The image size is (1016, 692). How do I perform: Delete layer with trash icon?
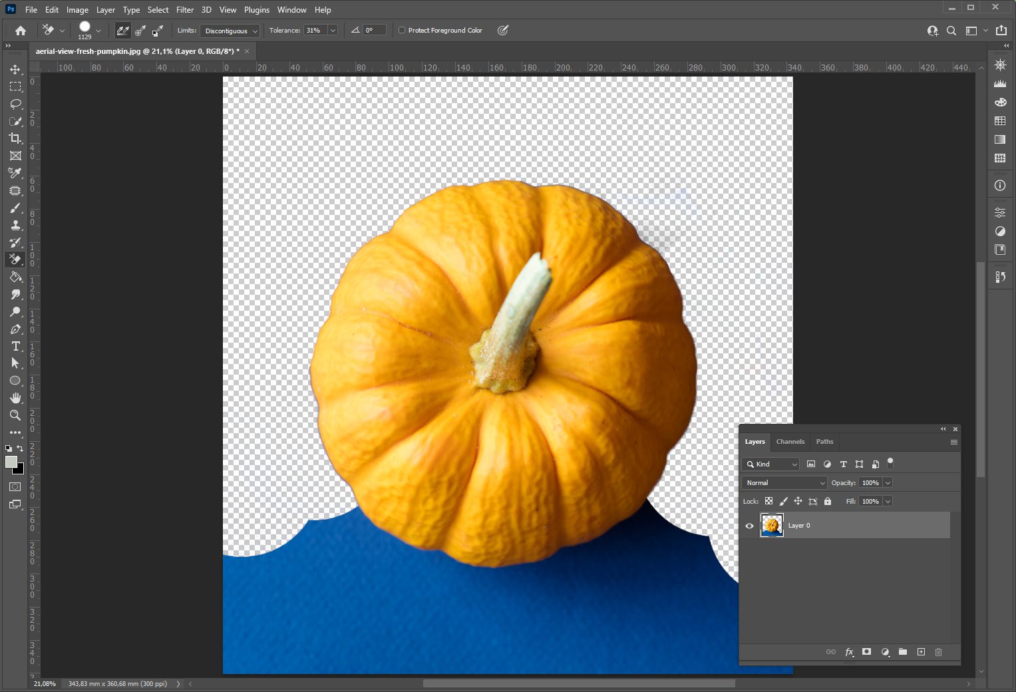[x=938, y=652]
